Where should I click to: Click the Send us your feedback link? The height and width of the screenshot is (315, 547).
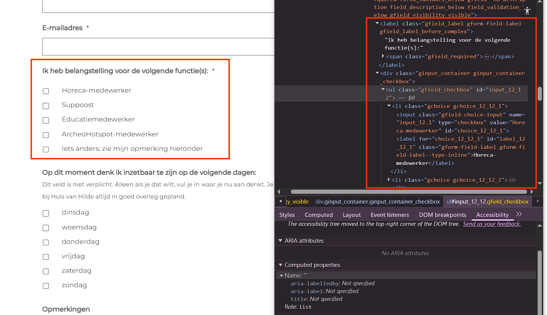pyautogui.click(x=491, y=224)
